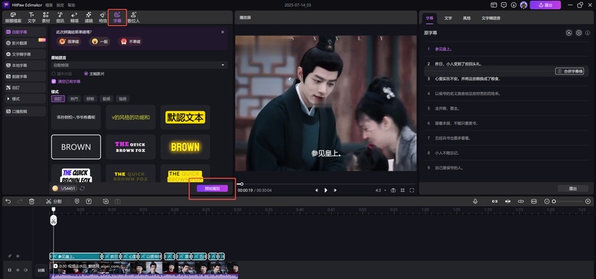Select subtitle line 1 參见皇上
The width and height of the screenshot is (596, 279).
[507, 49]
